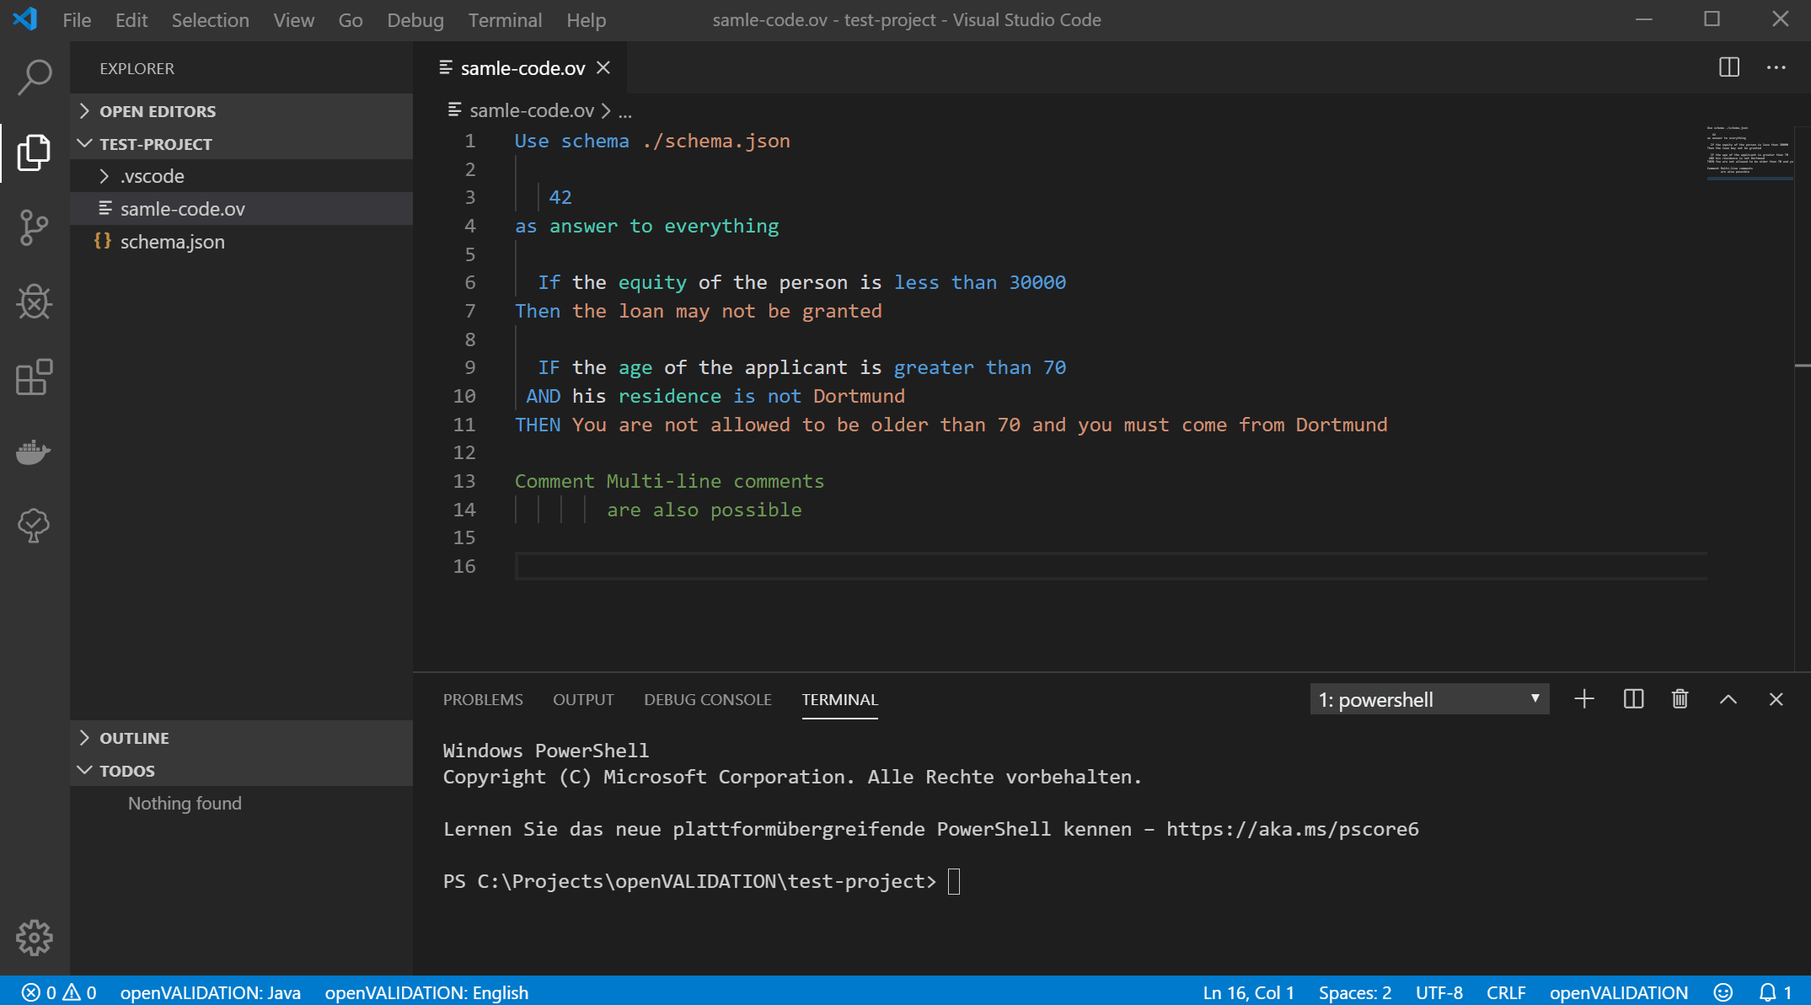
Task: Toggle split editor button top-right
Action: pyautogui.click(x=1729, y=67)
